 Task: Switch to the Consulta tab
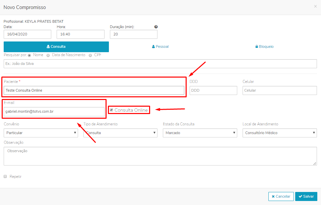click(x=56, y=47)
